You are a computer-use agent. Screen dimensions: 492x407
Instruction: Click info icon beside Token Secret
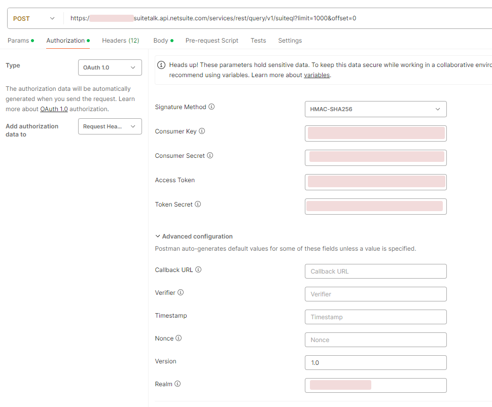pos(198,205)
